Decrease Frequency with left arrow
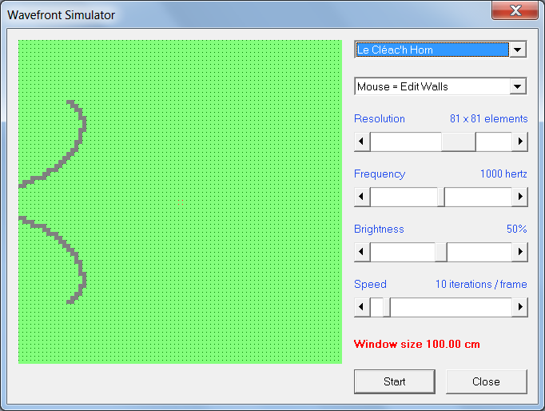The width and height of the screenshot is (545, 411). [x=361, y=197]
